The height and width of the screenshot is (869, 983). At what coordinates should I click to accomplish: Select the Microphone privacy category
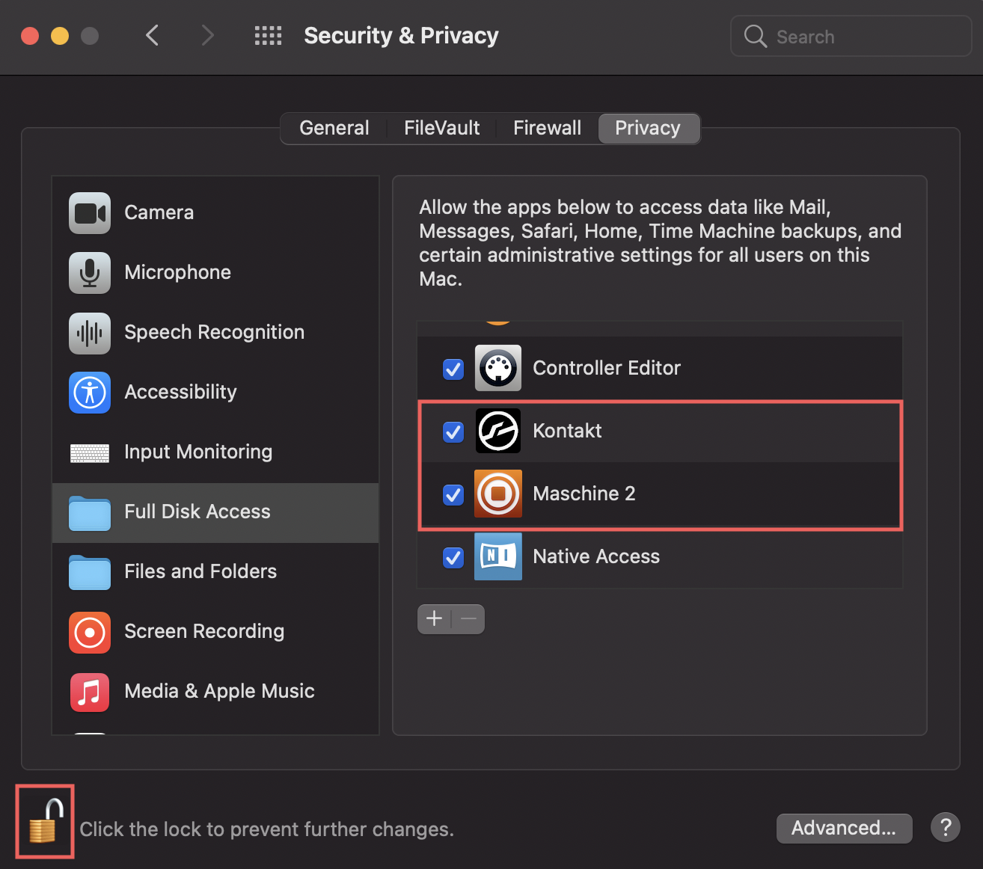(x=177, y=273)
